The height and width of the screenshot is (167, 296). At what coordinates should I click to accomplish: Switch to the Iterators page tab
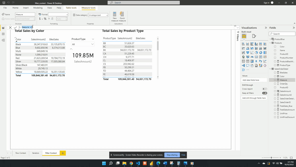pyautogui.click(x=35, y=153)
